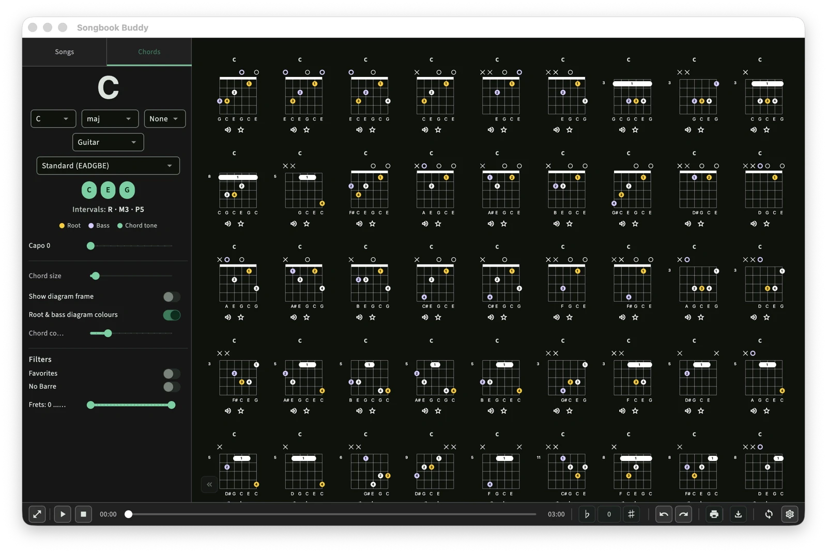Click the expand fullscreen icon in bottom bar
The height and width of the screenshot is (553, 827).
(37, 514)
